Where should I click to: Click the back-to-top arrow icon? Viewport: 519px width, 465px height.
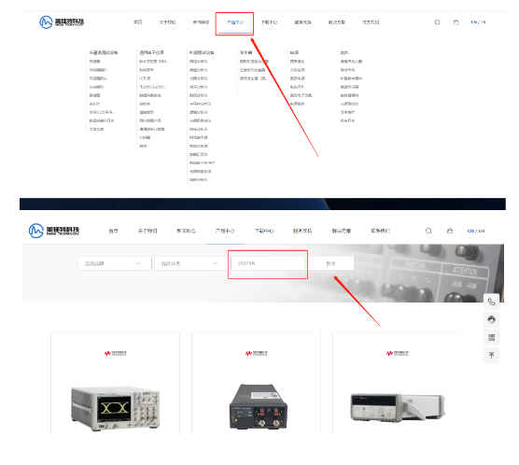click(492, 356)
